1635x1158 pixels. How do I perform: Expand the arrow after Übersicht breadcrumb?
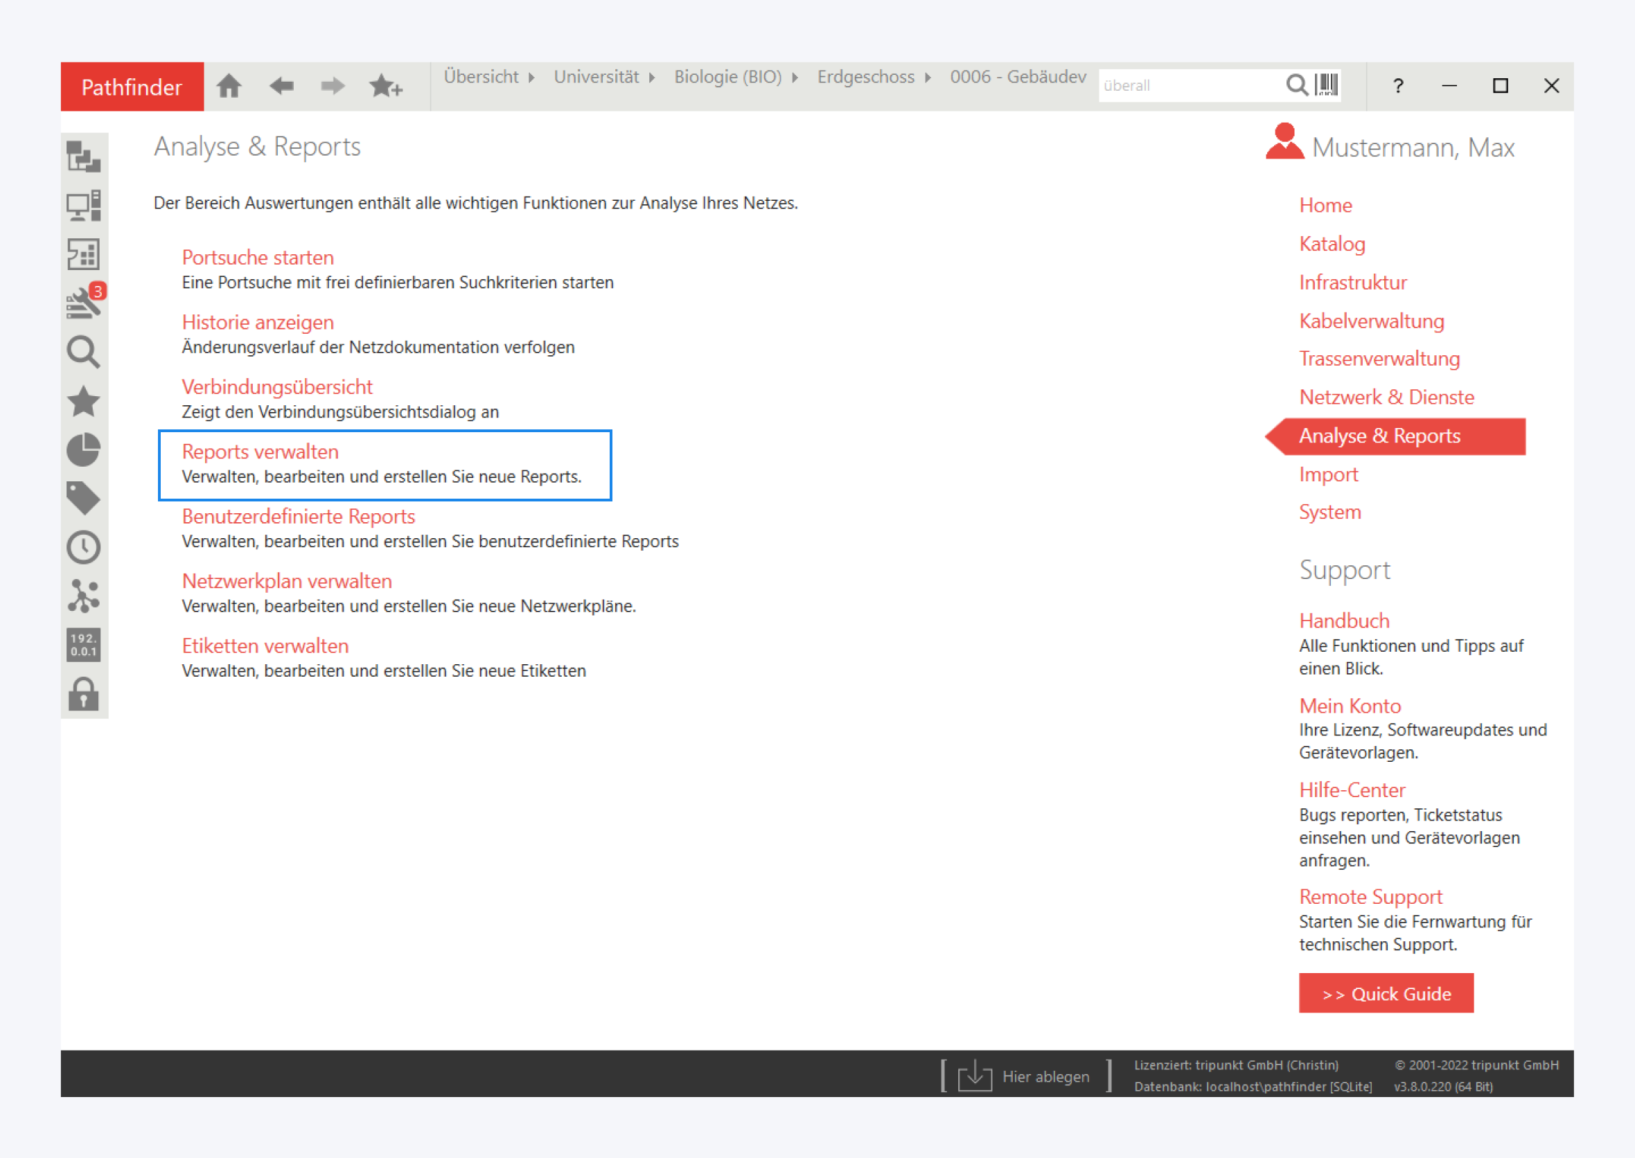(531, 78)
